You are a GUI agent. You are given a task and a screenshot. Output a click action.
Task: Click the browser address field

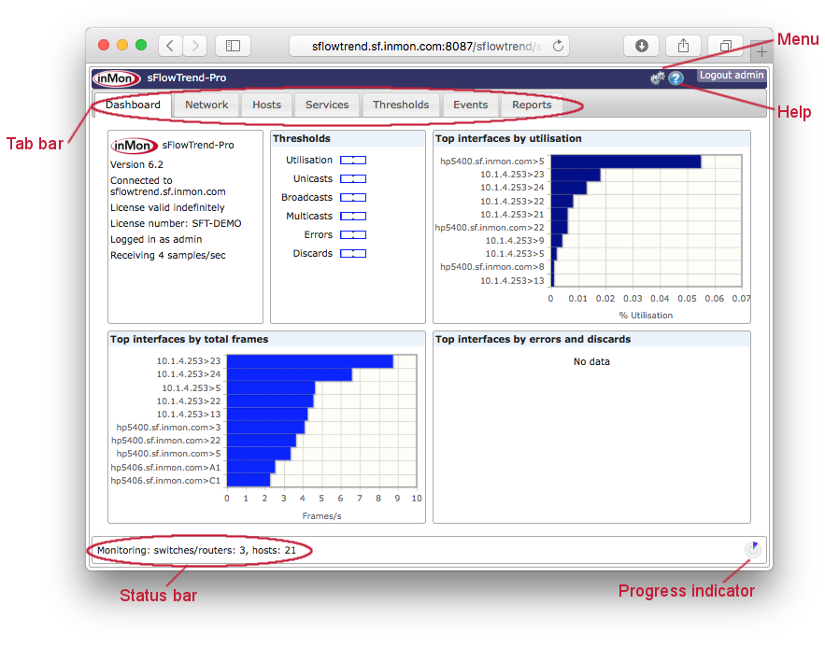pyautogui.click(x=429, y=46)
